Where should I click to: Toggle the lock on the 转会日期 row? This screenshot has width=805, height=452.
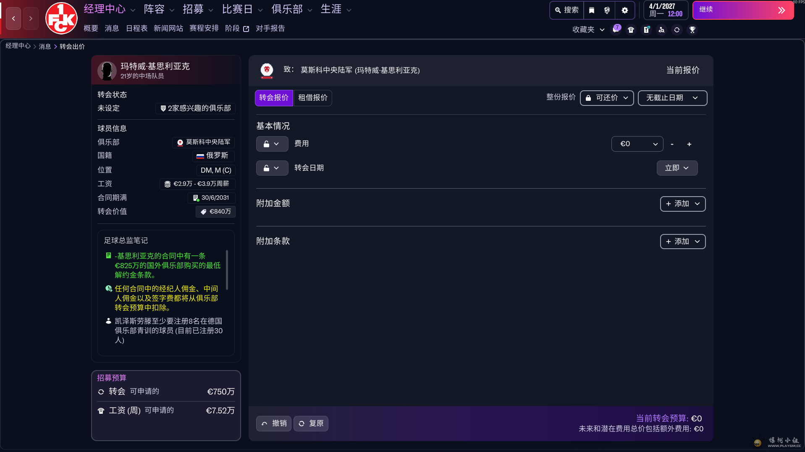[x=272, y=168]
